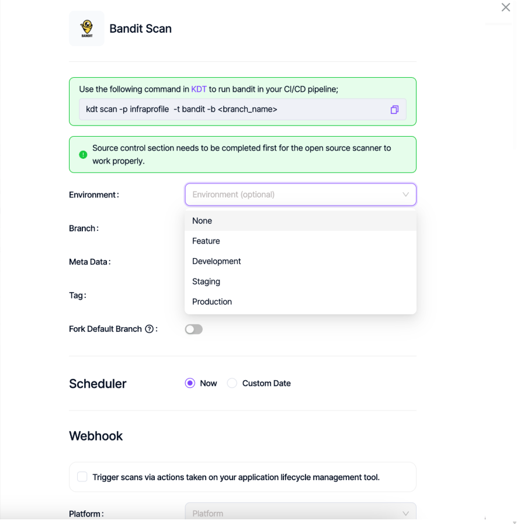Select None from environment list
517x524 pixels.
pos(202,221)
